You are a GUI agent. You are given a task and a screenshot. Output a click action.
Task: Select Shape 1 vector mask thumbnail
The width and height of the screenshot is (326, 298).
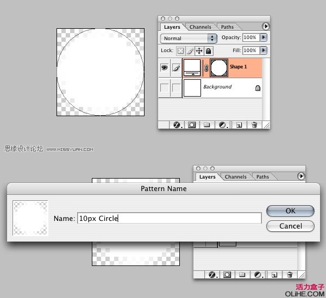pos(219,68)
